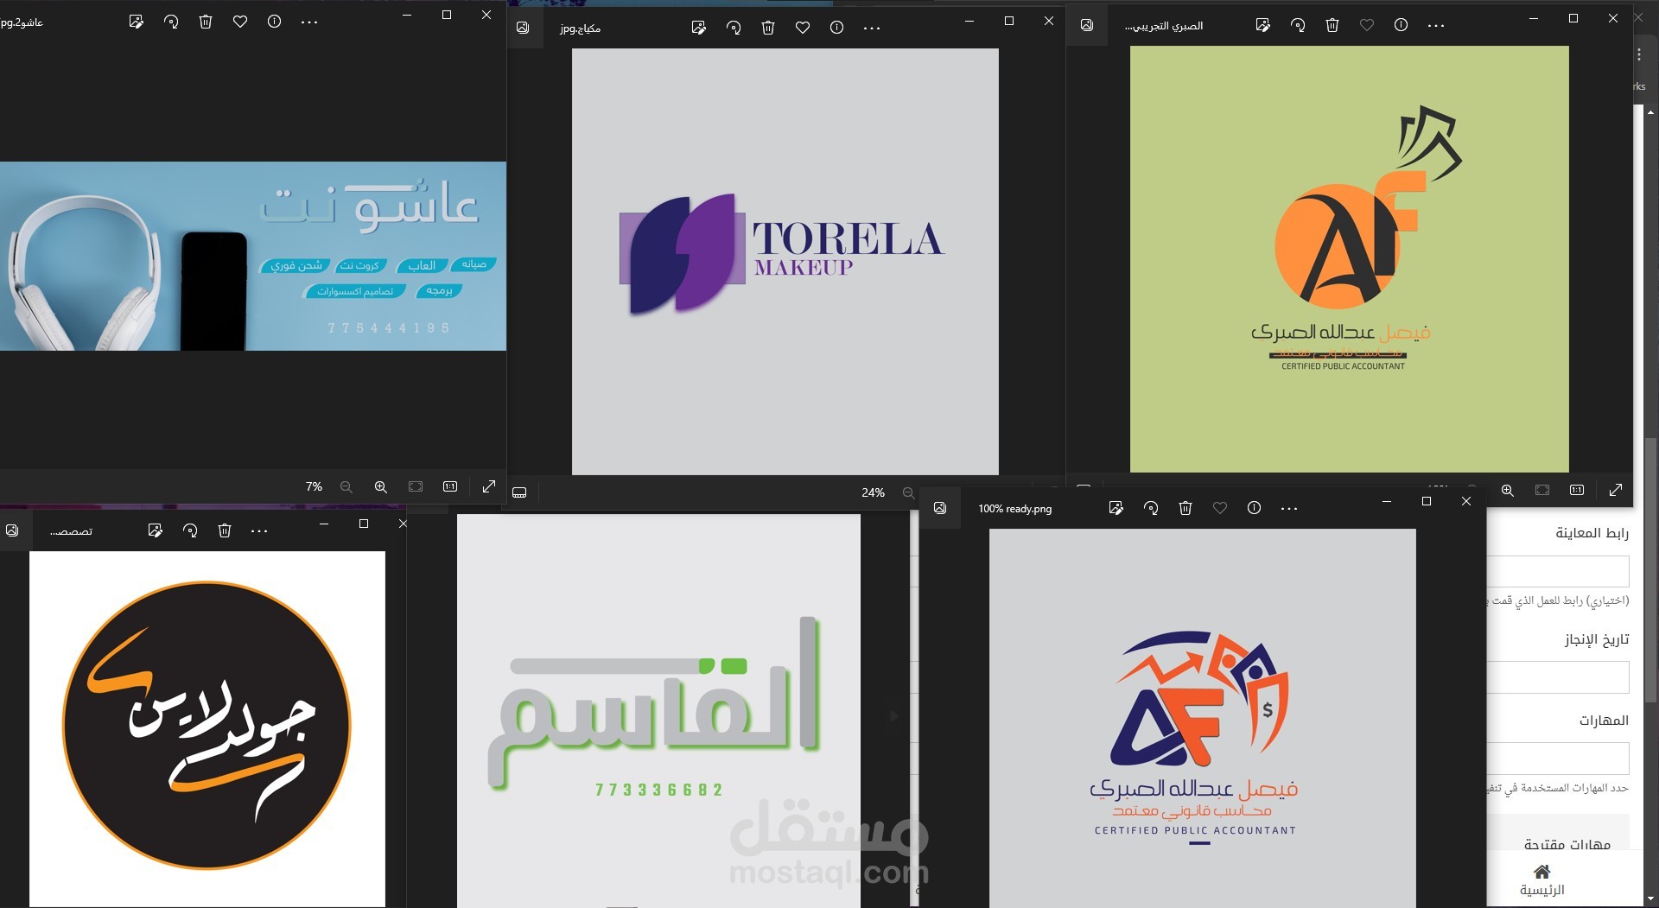Open the three-dot menu in the تصصصـ window

point(259,530)
